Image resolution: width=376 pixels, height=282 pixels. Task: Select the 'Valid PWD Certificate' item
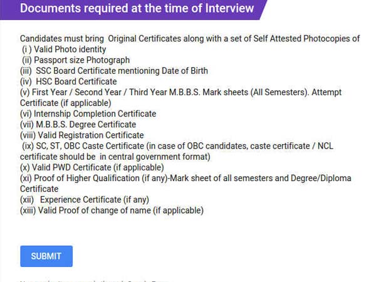click(92, 167)
